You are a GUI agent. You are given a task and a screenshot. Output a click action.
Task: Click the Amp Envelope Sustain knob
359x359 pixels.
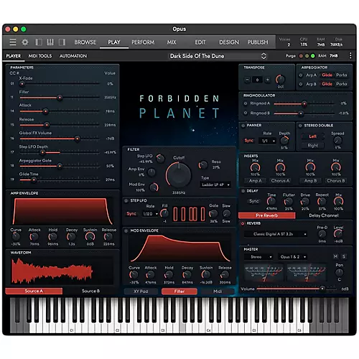[90, 237]
